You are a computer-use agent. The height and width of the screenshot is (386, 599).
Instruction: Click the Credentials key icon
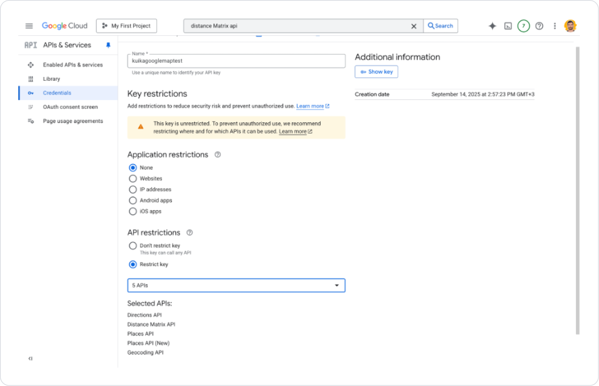pyautogui.click(x=31, y=93)
